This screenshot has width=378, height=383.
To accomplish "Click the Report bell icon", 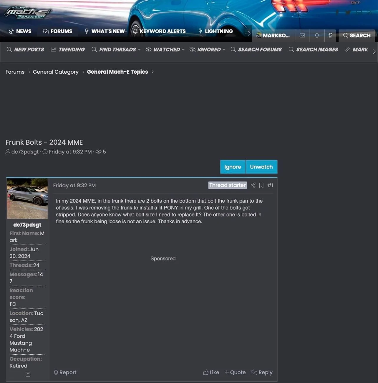I will coord(56,372).
